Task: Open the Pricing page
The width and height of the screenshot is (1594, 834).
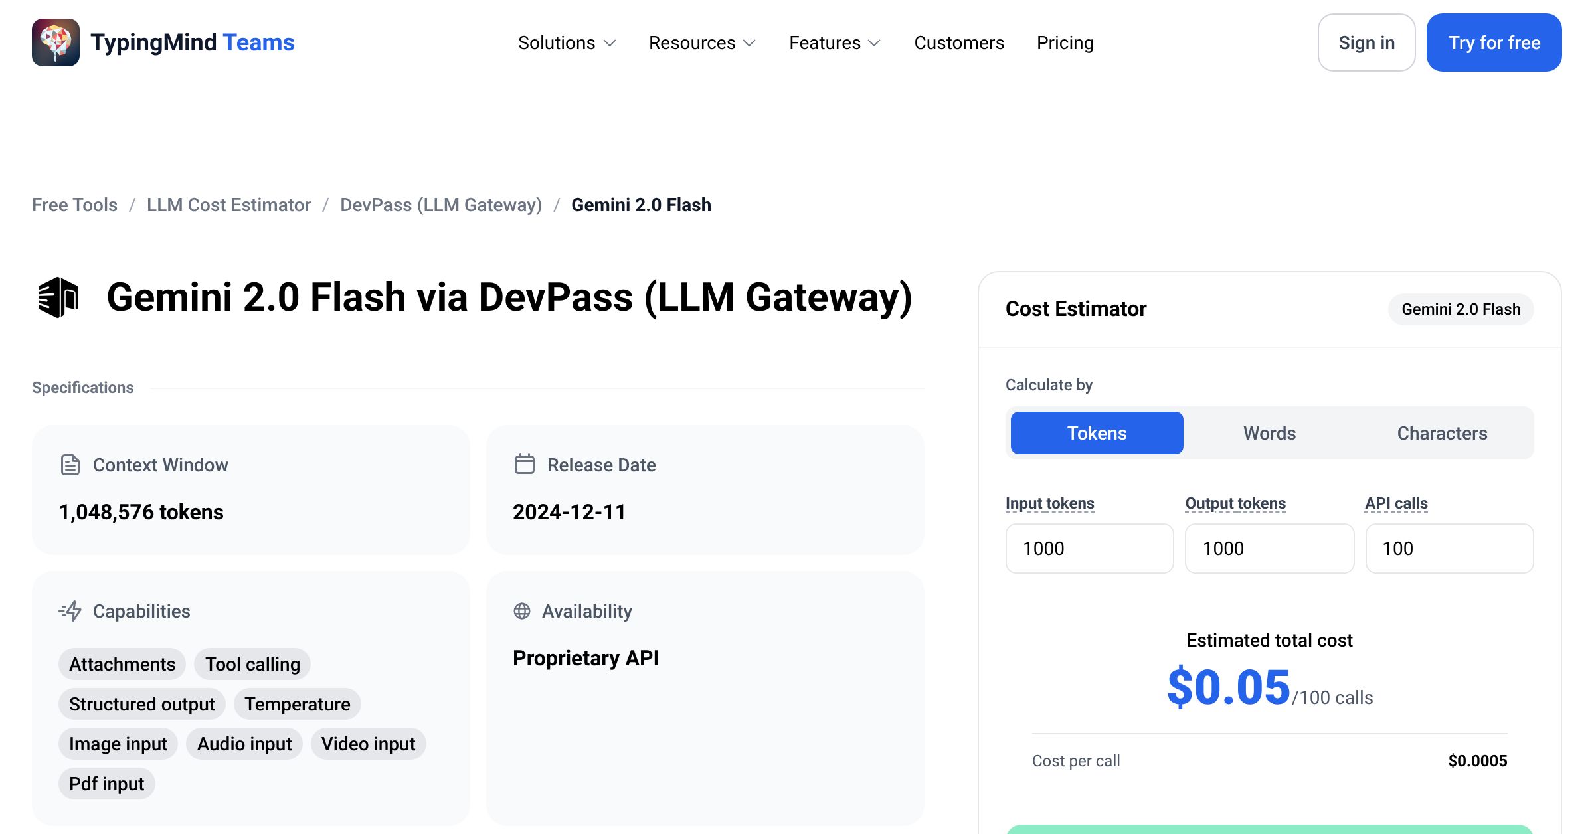Action: coord(1065,42)
